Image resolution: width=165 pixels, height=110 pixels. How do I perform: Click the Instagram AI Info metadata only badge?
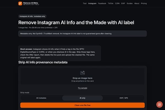[32, 16]
